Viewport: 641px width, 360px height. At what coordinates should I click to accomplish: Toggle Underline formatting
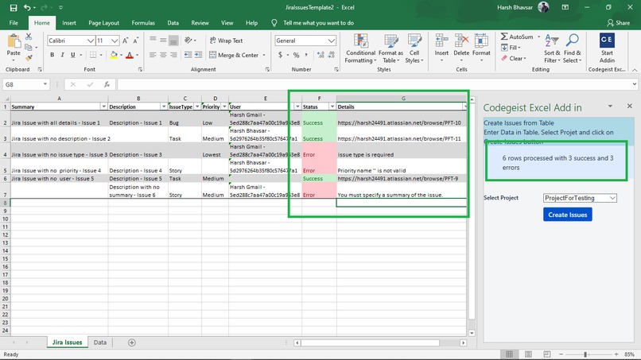coord(72,55)
